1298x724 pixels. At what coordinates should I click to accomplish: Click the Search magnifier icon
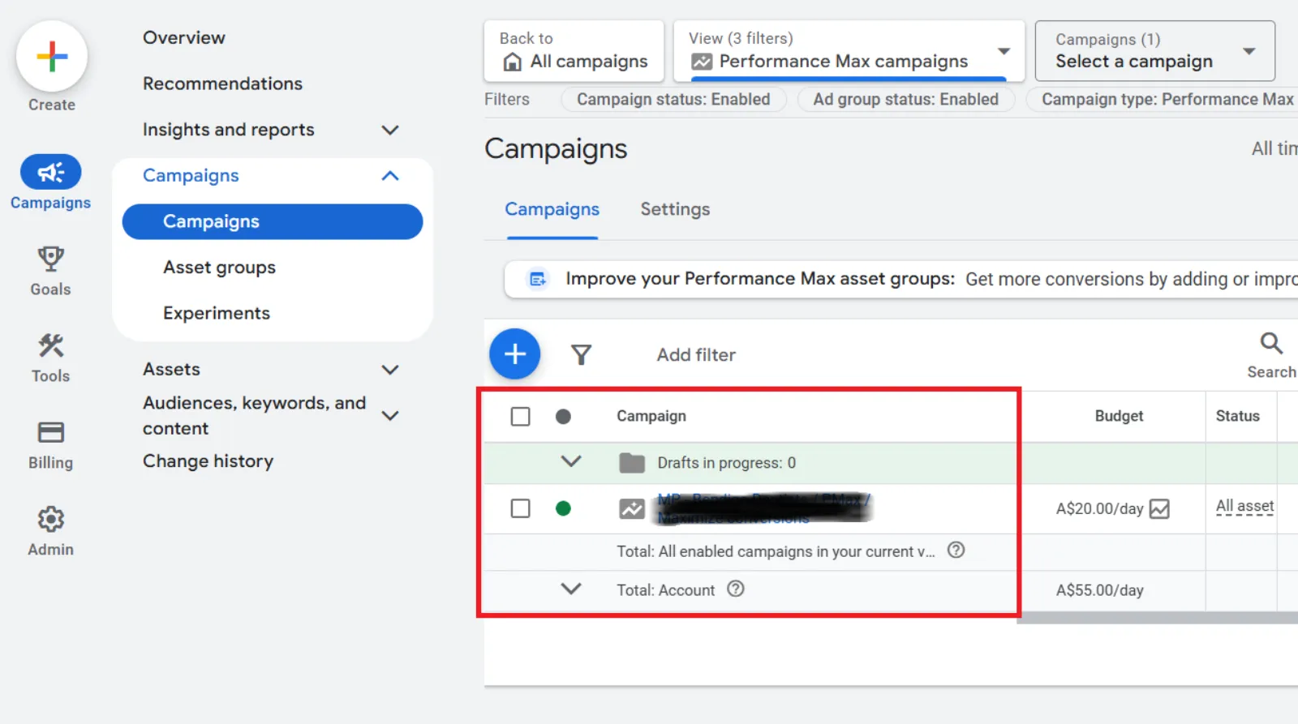pyautogui.click(x=1271, y=343)
